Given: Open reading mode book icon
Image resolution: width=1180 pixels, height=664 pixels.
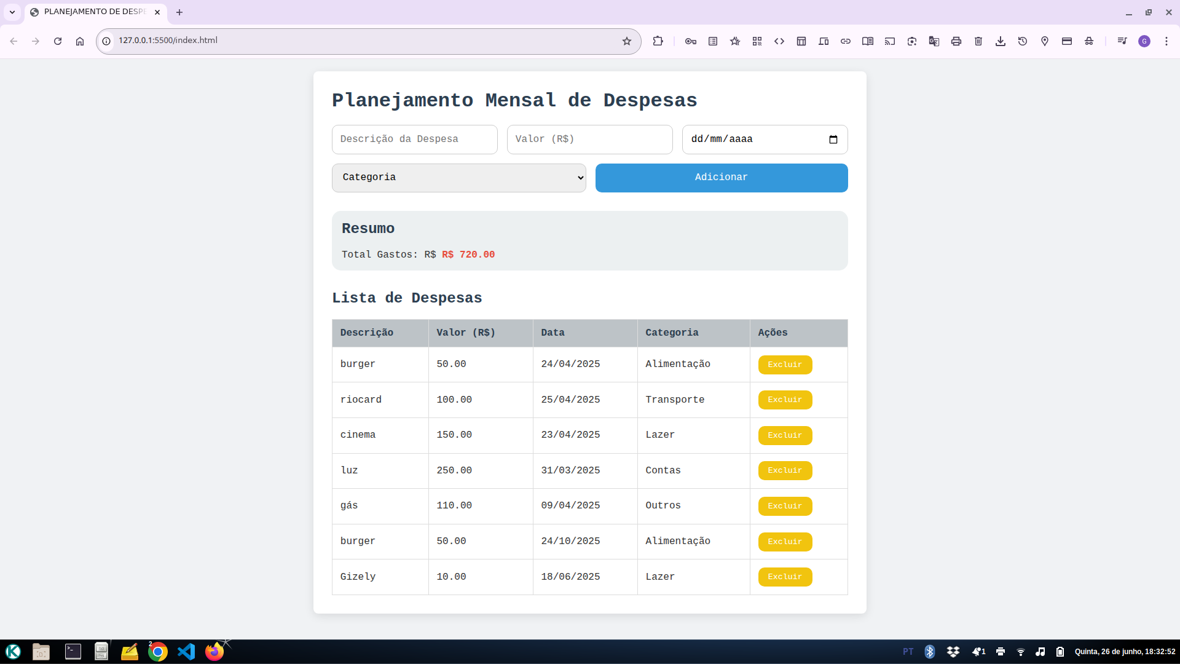Looking at the screenshot, I should click(x=868, y=41).
